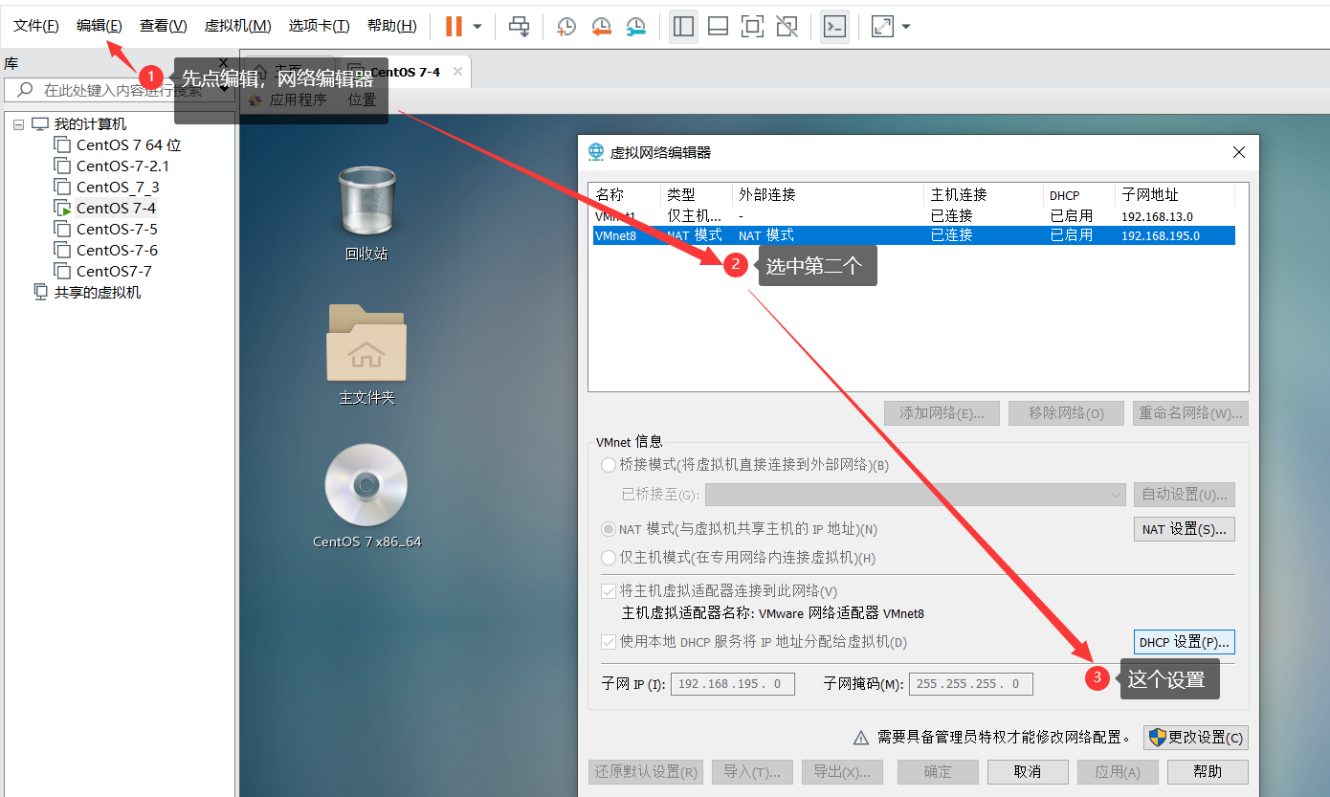Viewport: 1330px width, 797px height.
Task: Enter full screen mode
Action: pyautogui.click(x=752, y=27)
